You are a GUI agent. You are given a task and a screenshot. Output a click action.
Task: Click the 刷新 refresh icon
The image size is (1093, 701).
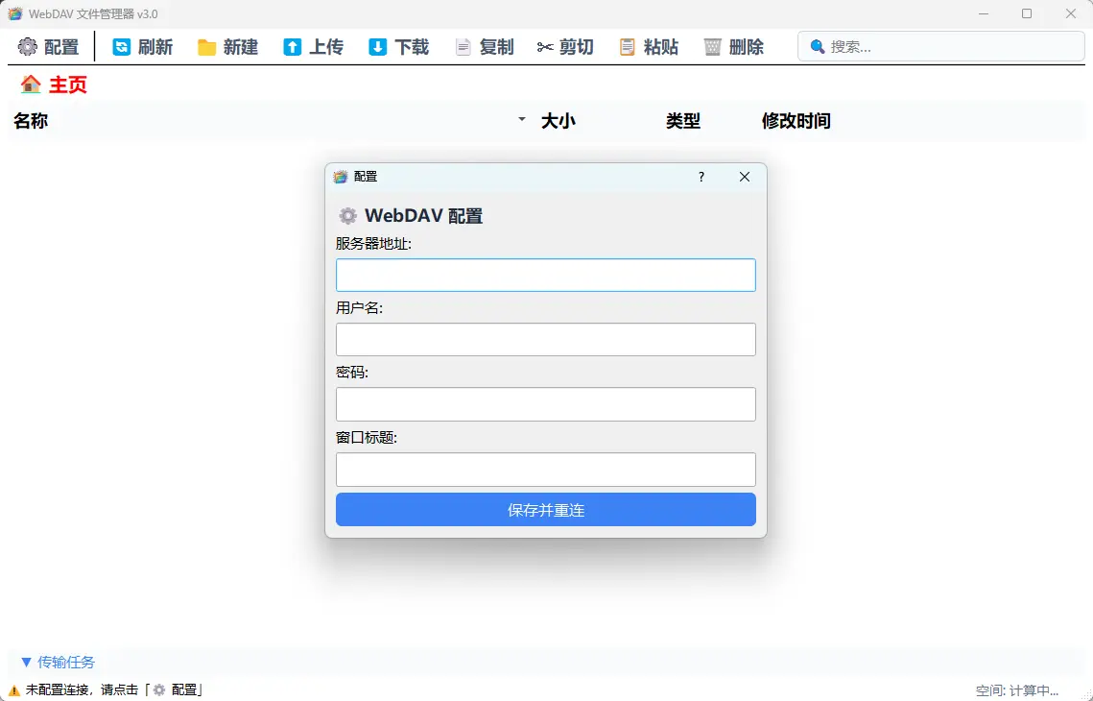(x=121, y=47)
